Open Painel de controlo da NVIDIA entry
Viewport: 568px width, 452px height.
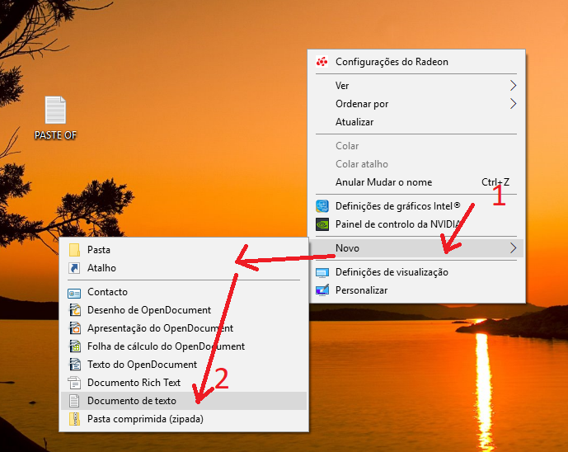pos(416,224)
